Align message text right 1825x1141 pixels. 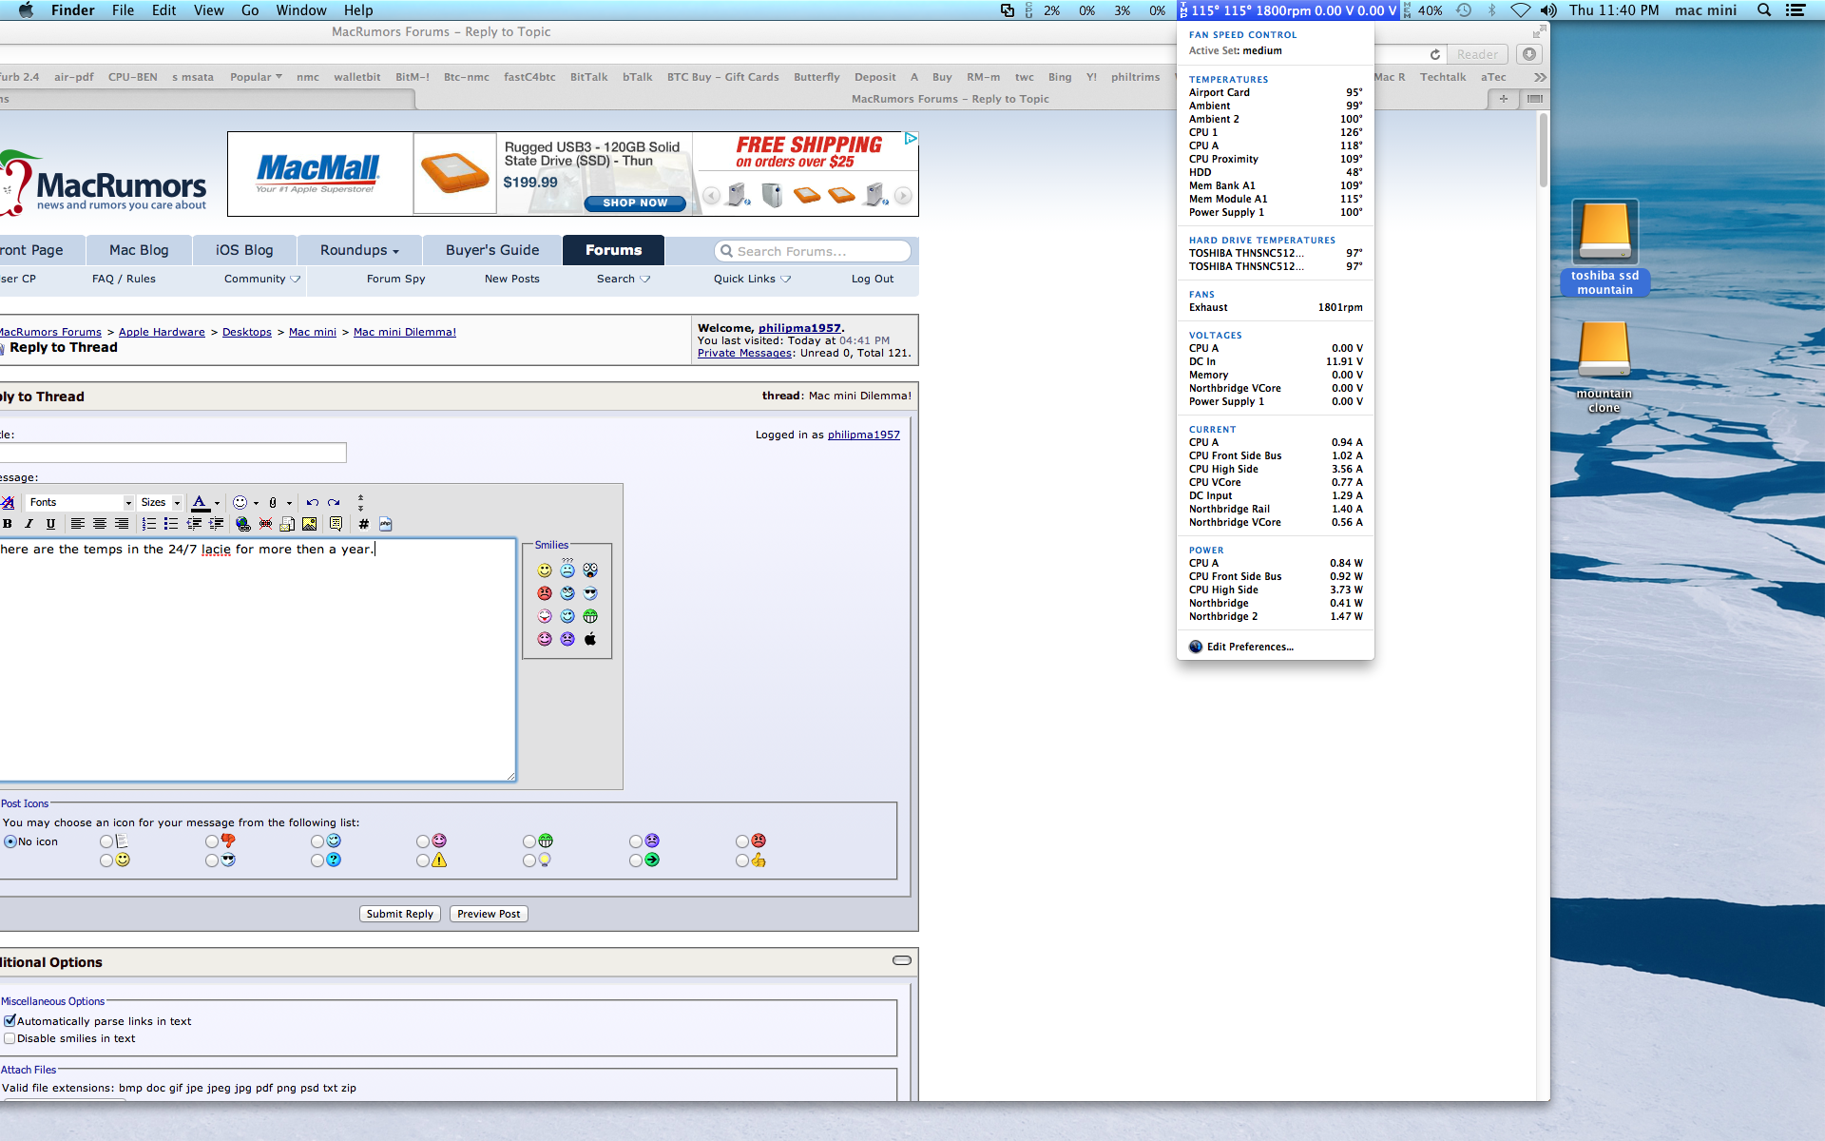[x=122, y=524]
